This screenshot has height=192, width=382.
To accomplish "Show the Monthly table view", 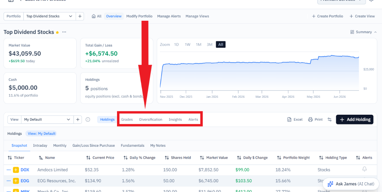I will coord(60,145).
